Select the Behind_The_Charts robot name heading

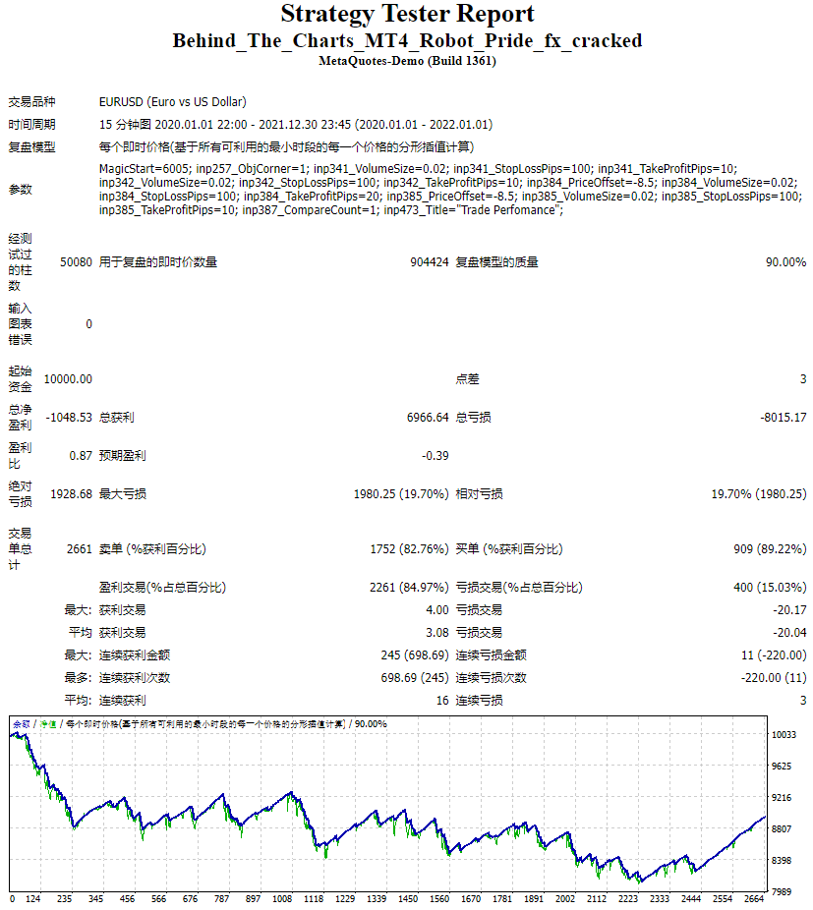[406, 40]
